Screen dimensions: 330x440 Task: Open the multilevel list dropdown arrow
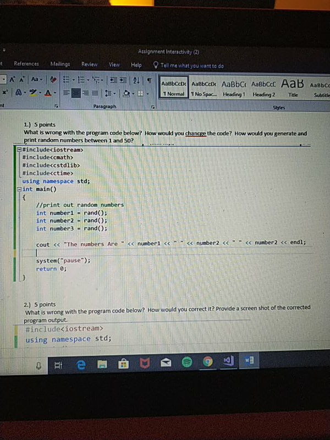point(102,80)
